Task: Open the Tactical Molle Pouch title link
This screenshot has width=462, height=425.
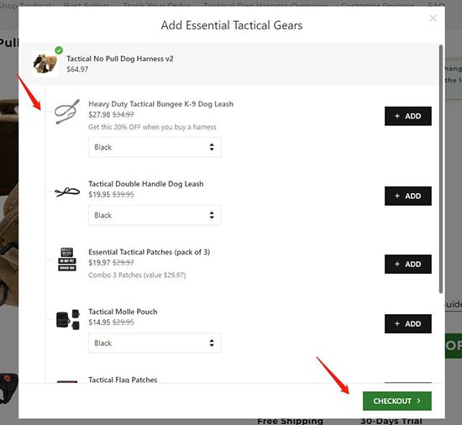Action: click(123, 312)
